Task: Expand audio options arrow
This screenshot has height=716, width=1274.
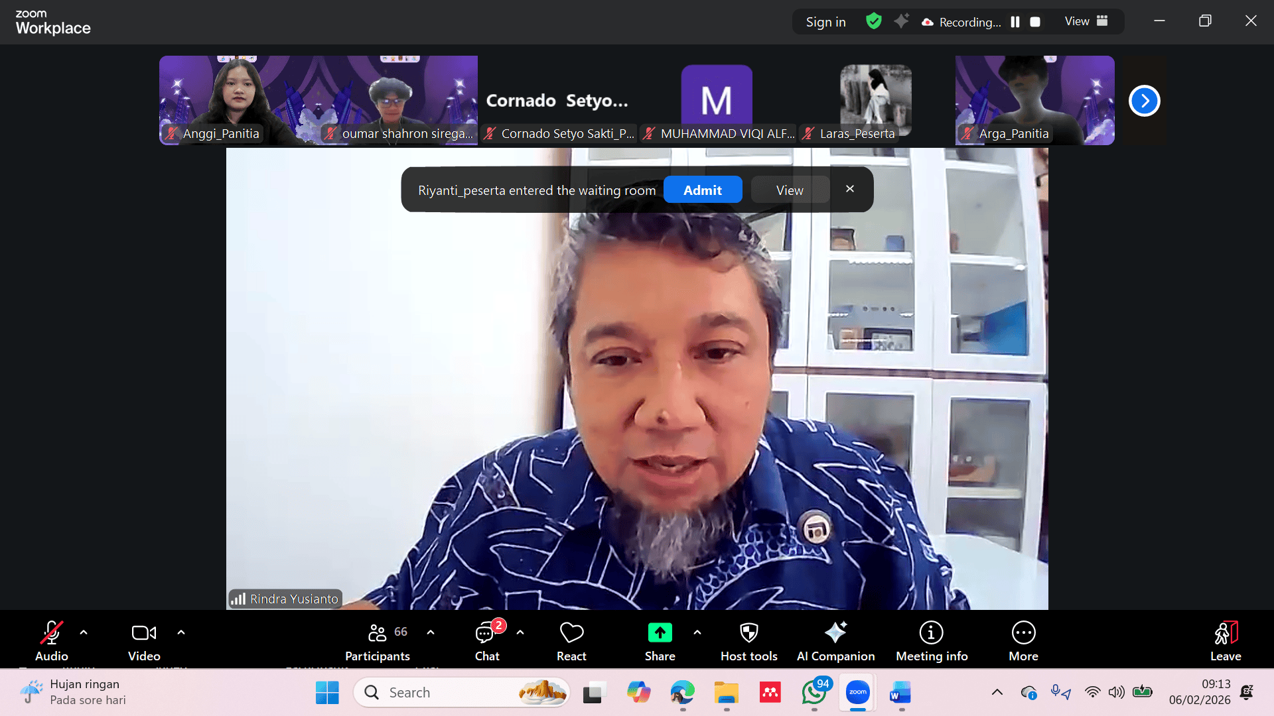Action: coord(84,632)
